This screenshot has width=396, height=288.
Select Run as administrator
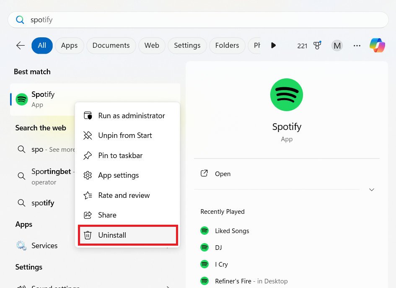coord(127,116)
